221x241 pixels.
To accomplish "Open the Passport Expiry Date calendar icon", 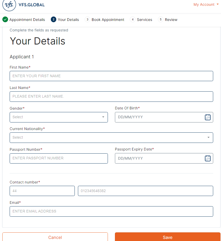I will 207,158.
